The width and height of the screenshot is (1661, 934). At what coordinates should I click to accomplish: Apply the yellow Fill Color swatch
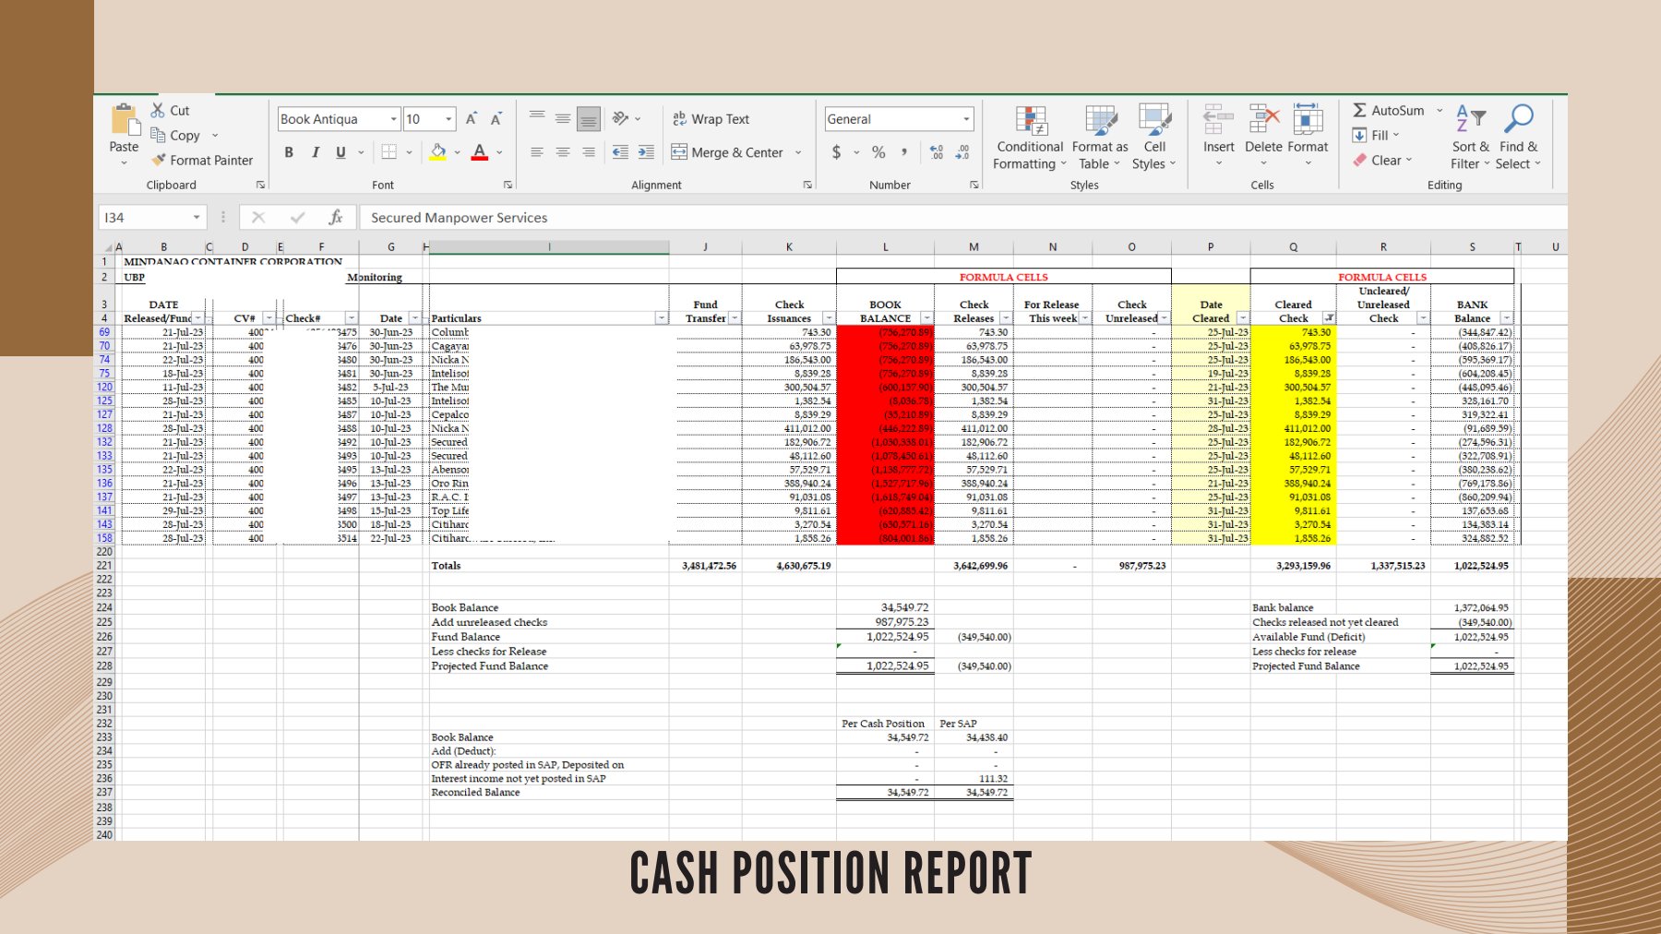click(x=438, y=152)
